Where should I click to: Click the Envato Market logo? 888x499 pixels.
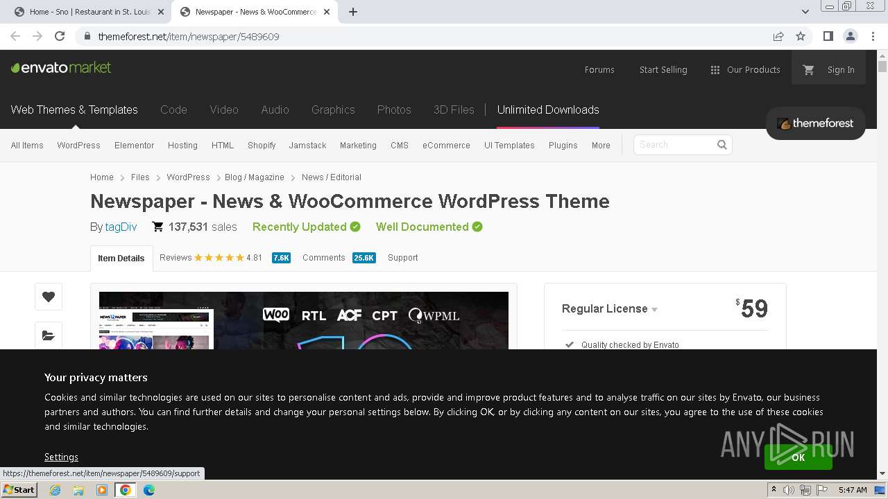click(61, 68)
